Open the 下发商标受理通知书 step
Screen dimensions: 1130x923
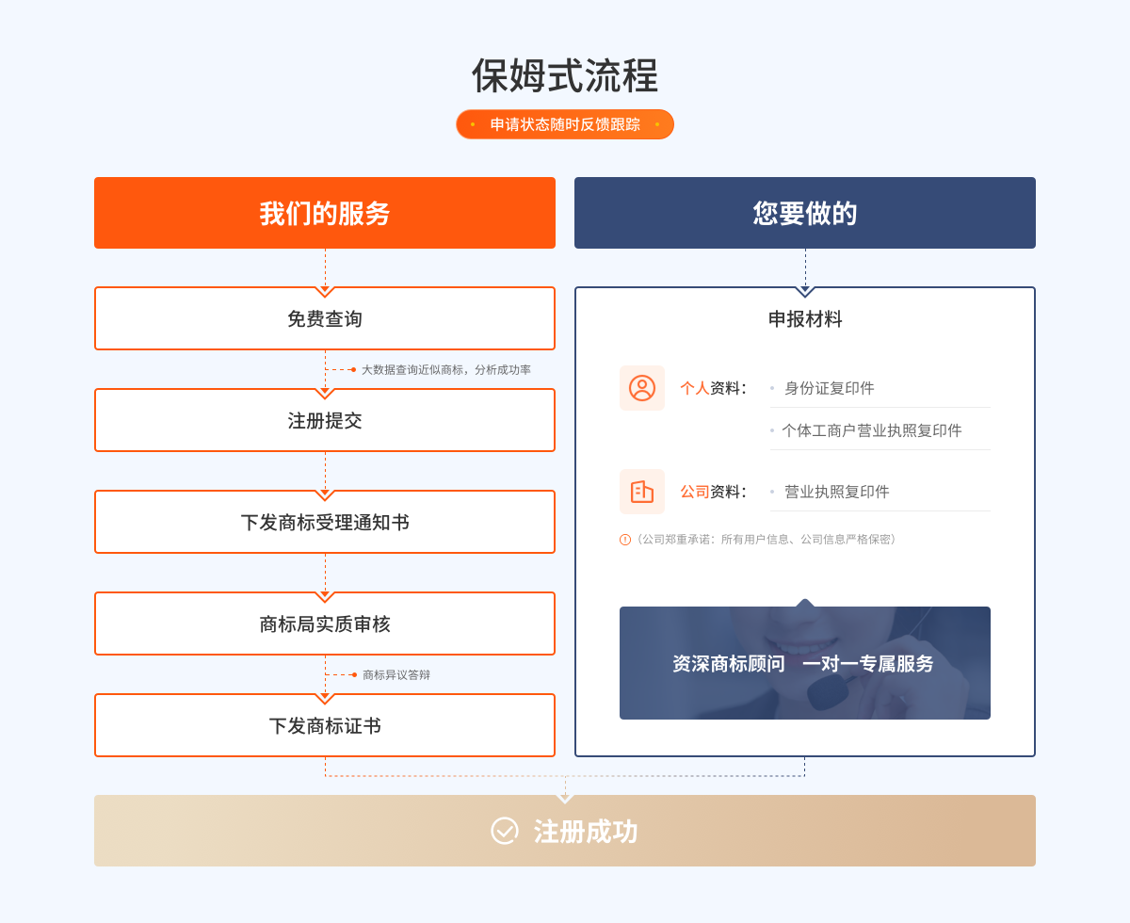click(325, 523)
